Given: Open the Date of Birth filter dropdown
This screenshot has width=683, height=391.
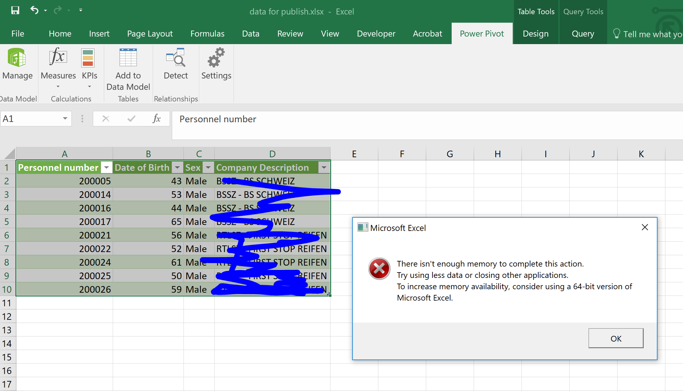Looking at the screenshot, I should tap(177, 168).
